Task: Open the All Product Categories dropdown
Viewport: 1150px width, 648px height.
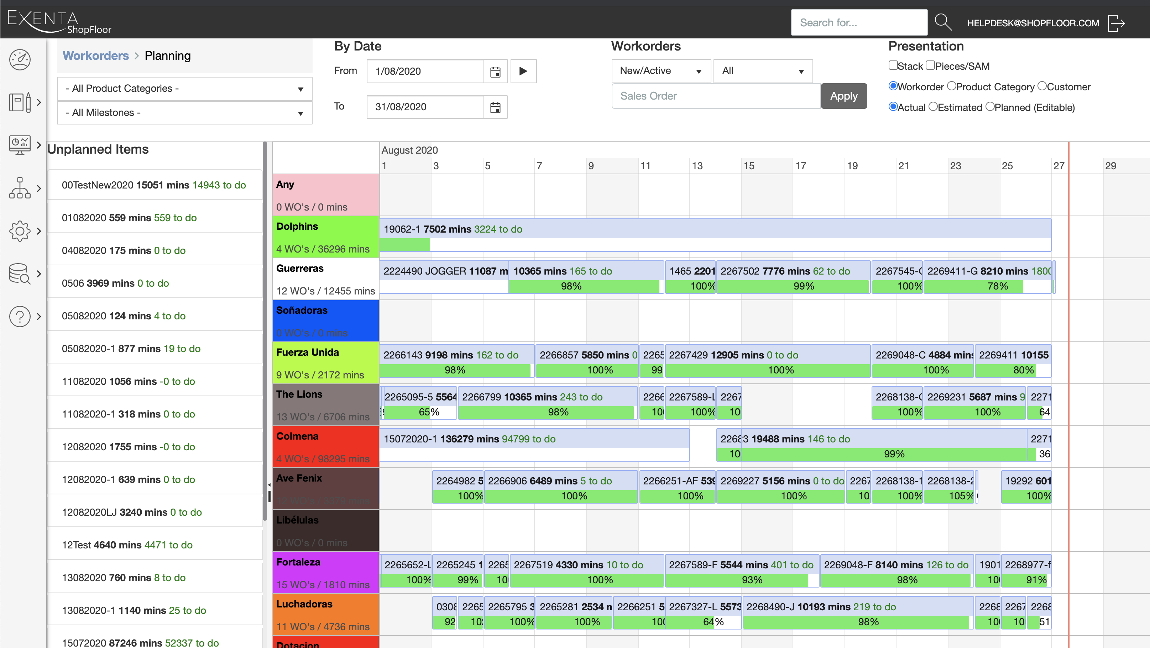Action: [184, 89]
